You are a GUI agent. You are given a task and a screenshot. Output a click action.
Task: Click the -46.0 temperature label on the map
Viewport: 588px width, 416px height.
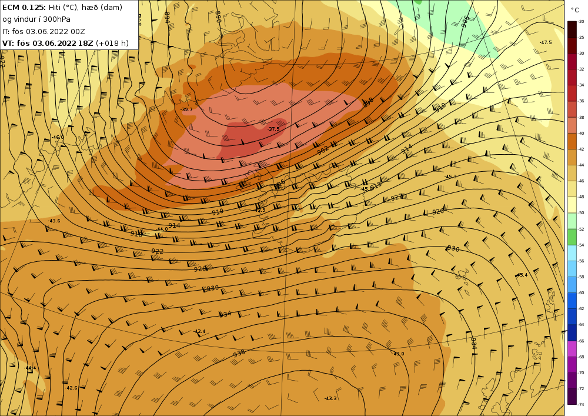(58, 137)
